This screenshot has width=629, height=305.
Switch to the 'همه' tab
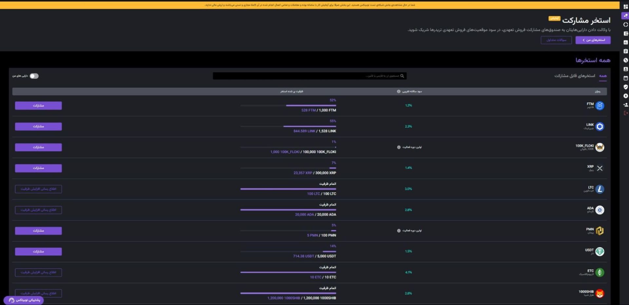(602, 76)
